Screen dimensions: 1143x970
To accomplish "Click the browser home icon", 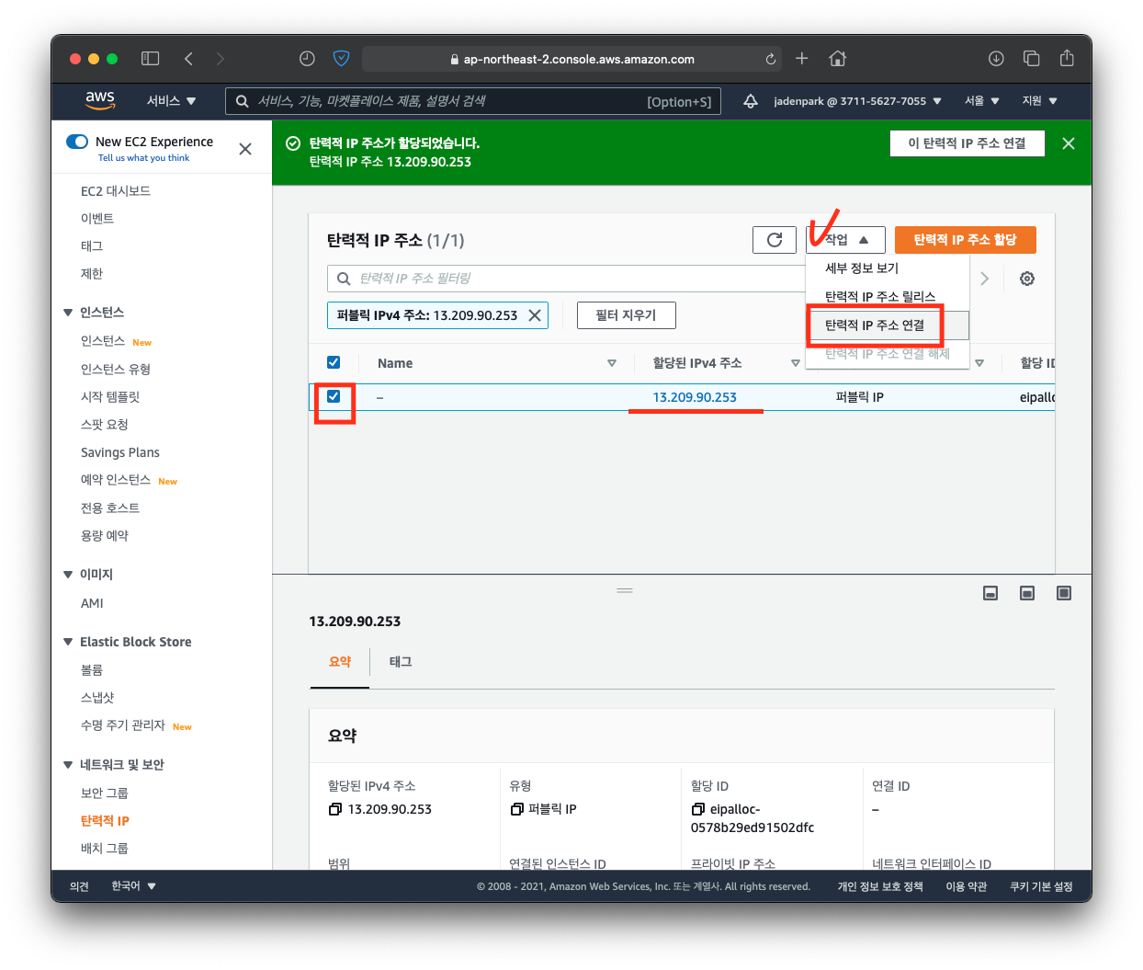I will (x=837, y=59).
